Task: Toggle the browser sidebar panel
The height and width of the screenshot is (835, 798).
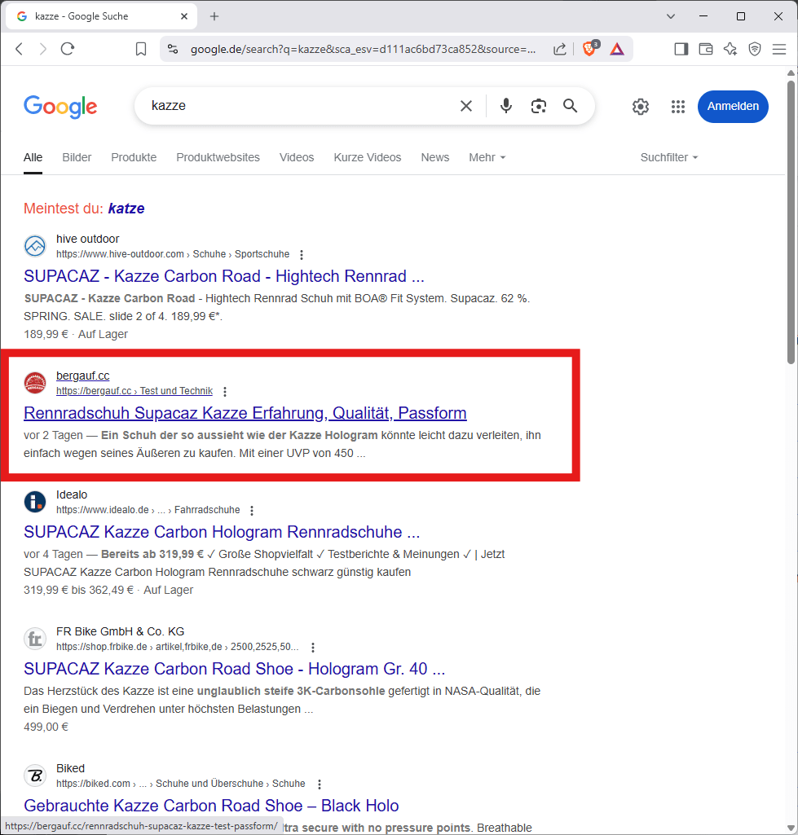Action: point(681,49)
